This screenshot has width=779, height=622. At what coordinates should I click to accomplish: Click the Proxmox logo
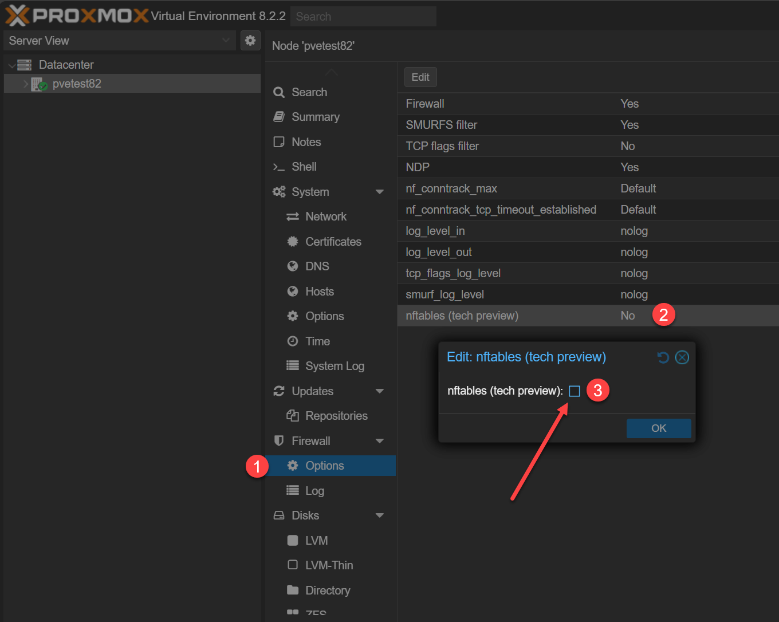77,15
